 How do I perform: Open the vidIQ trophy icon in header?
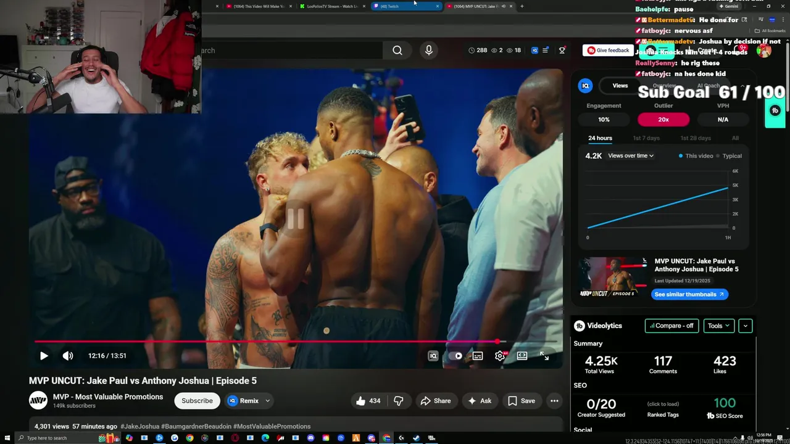pos(562,50)
